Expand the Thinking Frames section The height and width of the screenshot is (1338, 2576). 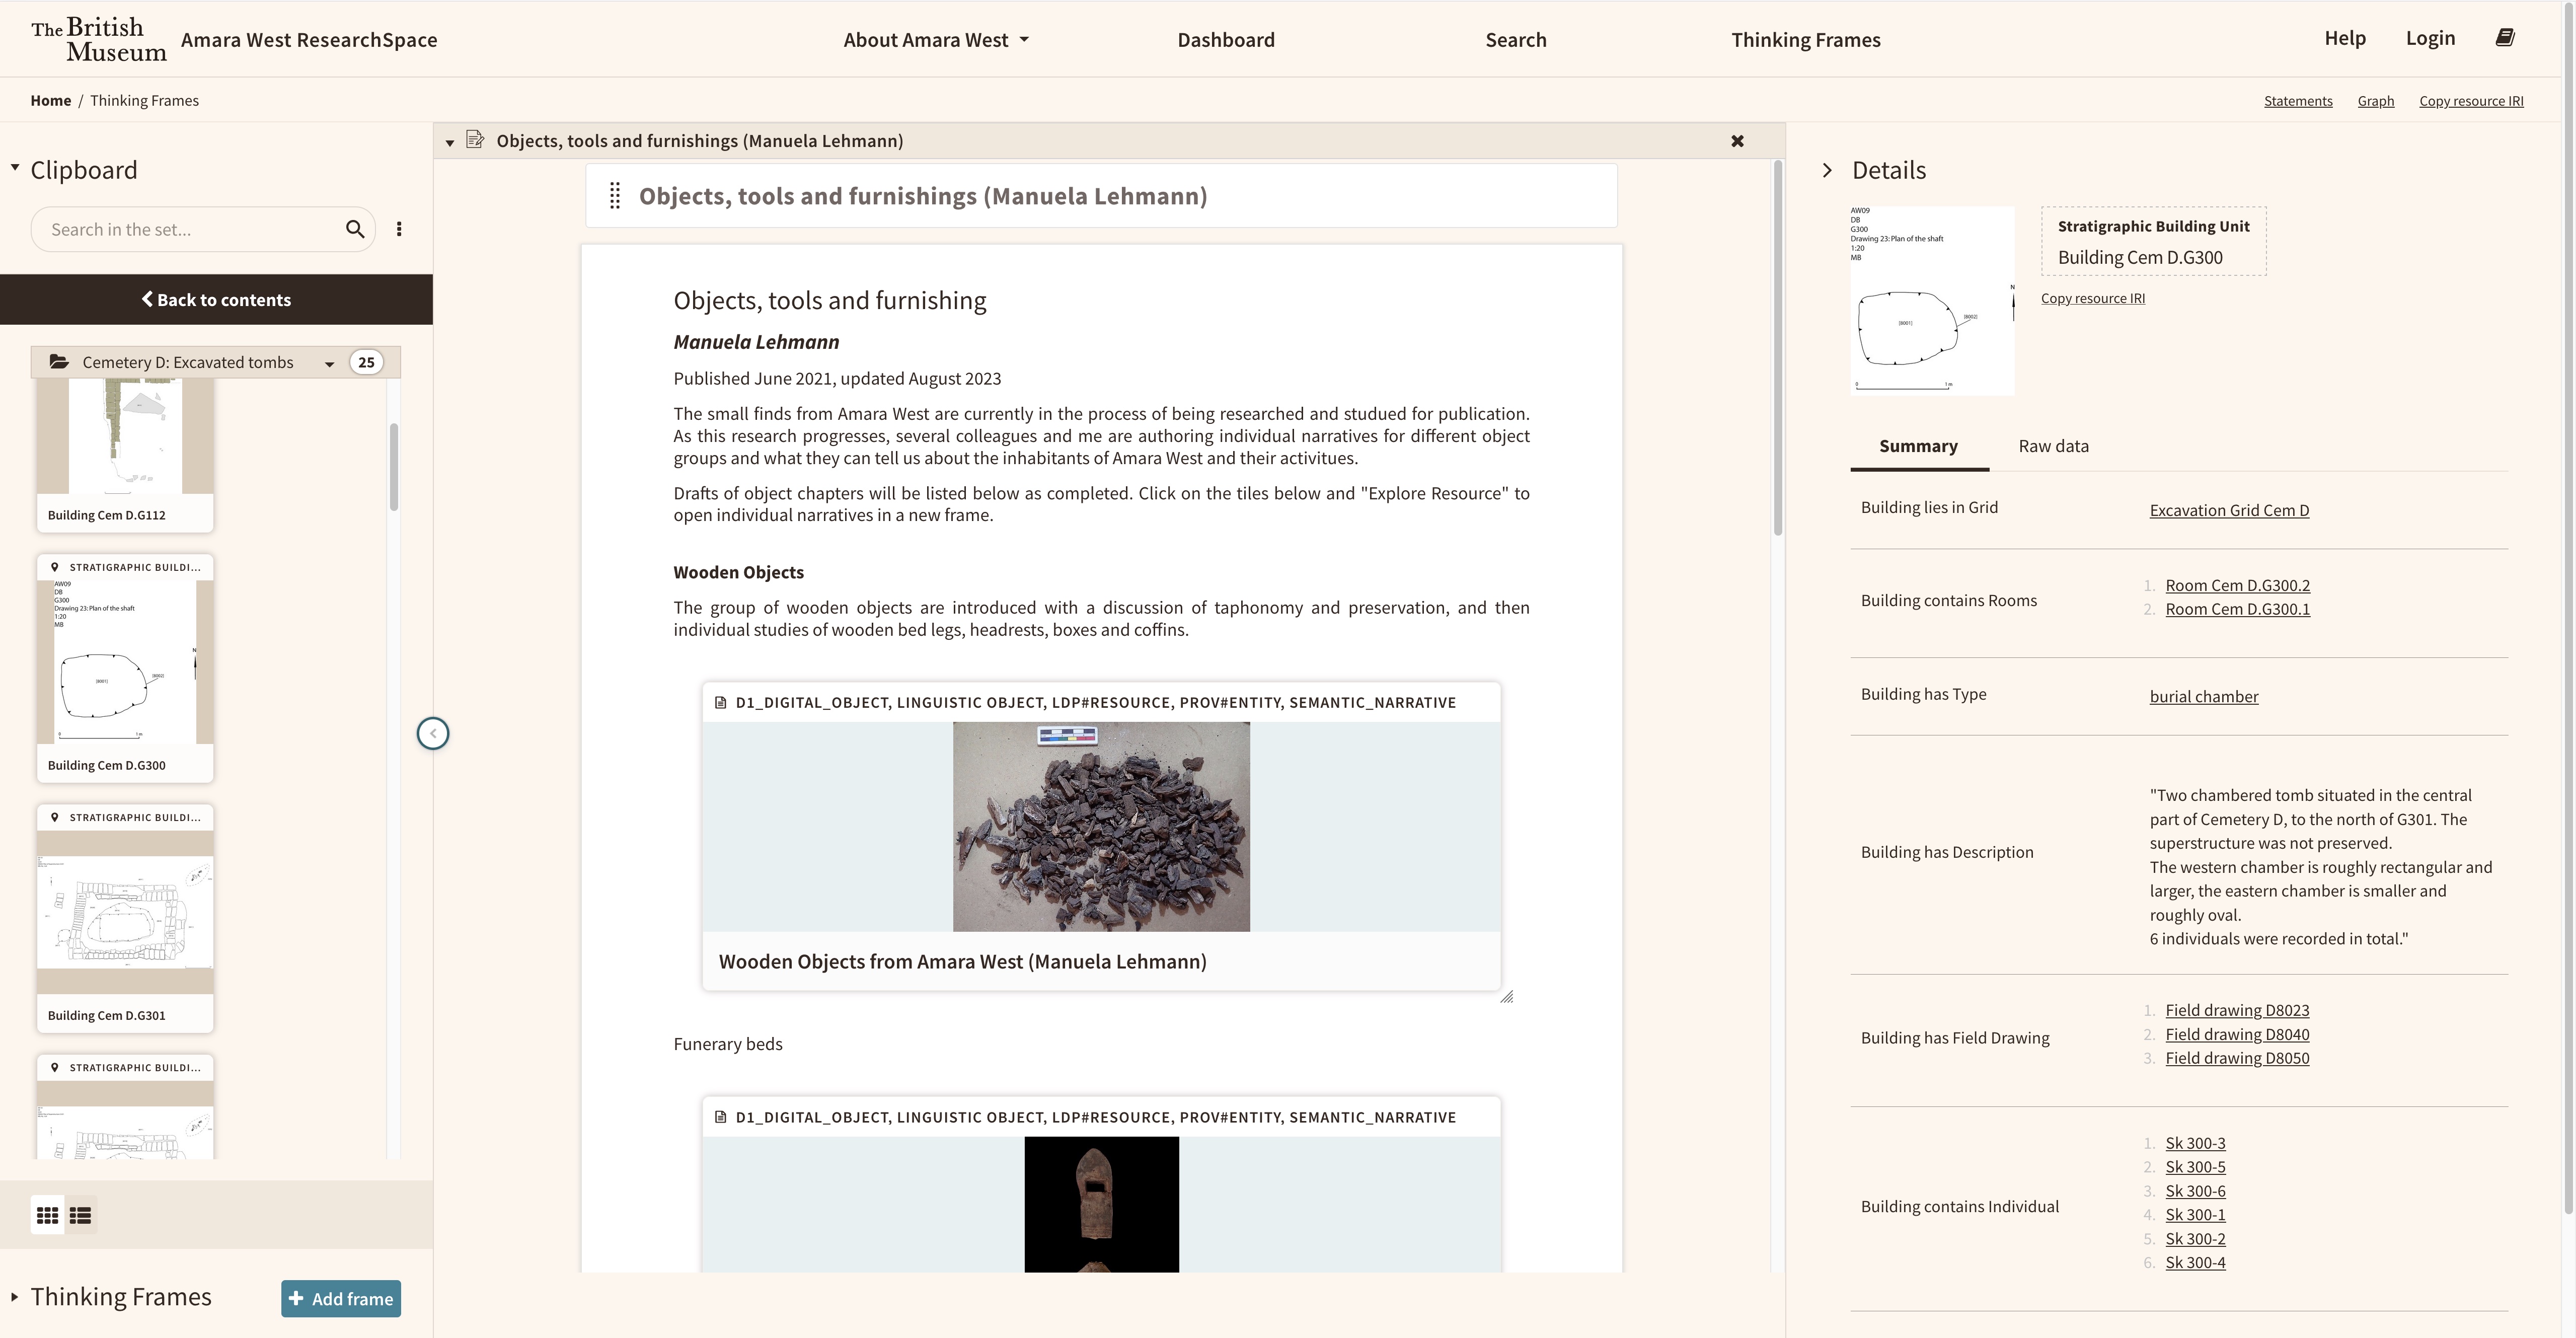[x=15, y=1297]
